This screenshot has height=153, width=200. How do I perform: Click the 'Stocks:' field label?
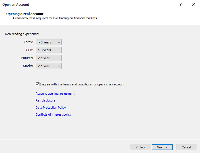(28, 66)
